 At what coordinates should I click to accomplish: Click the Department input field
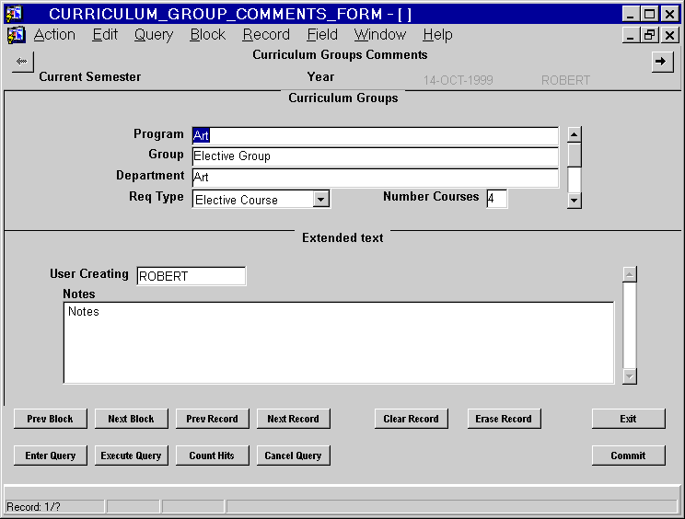tap(376, 178)
